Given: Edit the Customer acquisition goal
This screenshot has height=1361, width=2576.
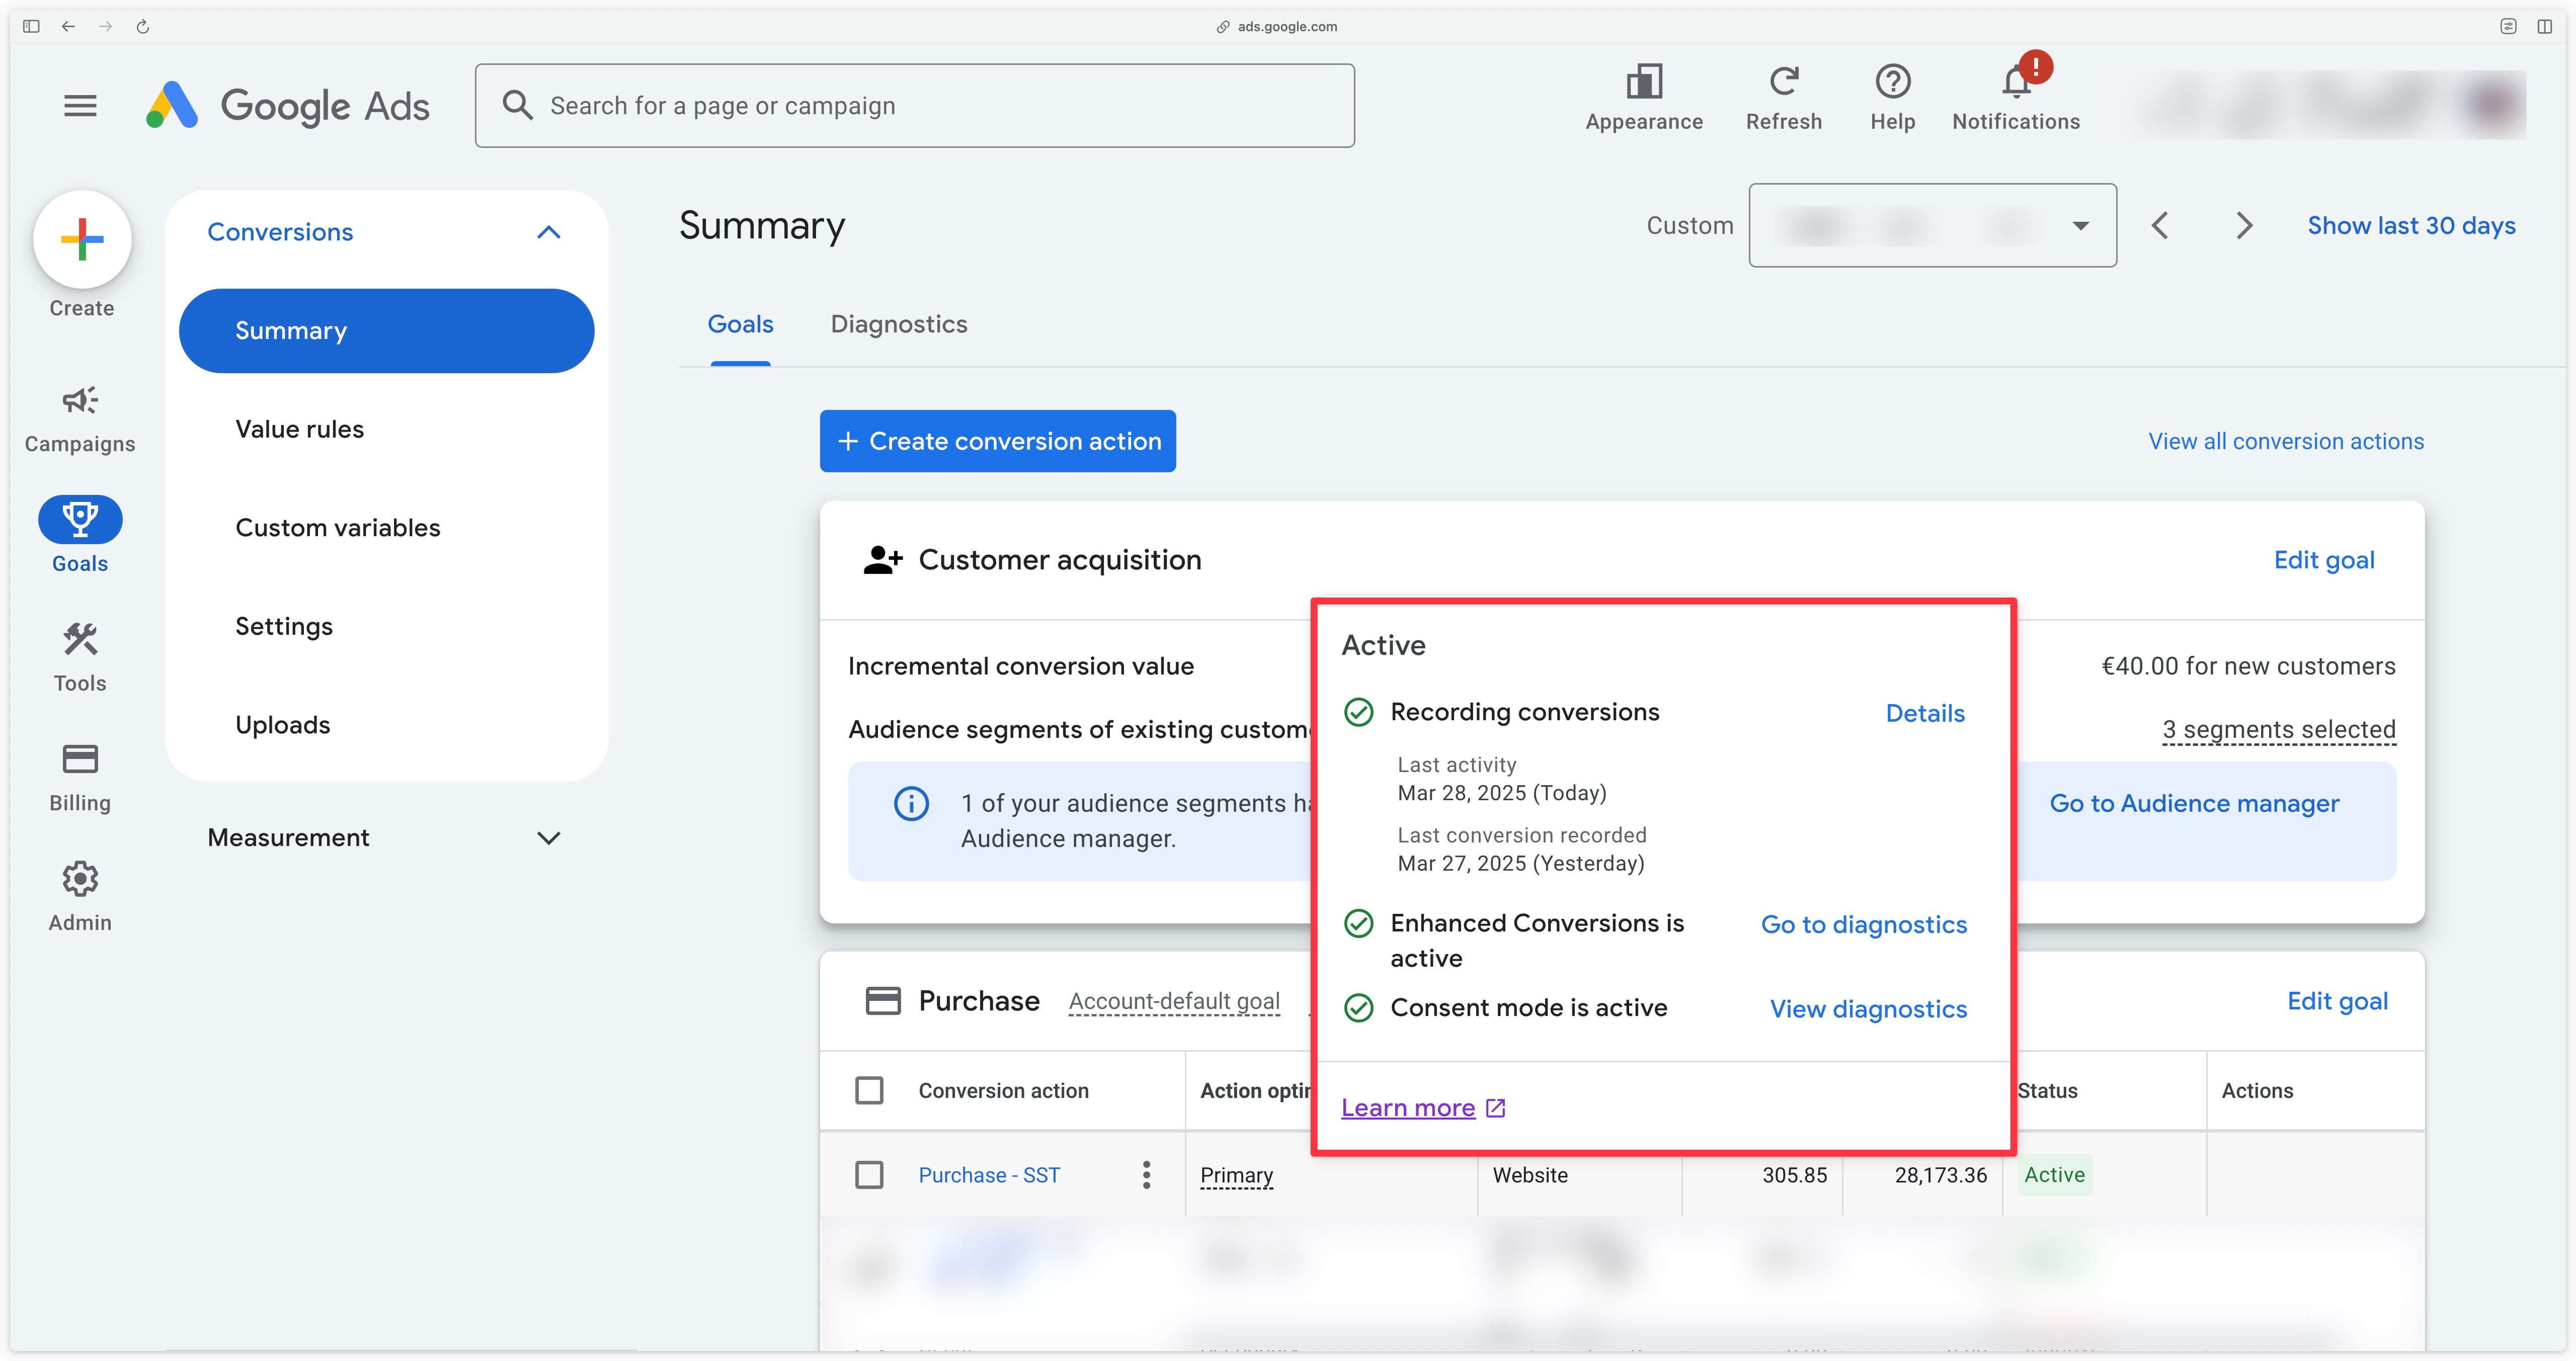Looking at the screenshot, I should point(2324,560).
